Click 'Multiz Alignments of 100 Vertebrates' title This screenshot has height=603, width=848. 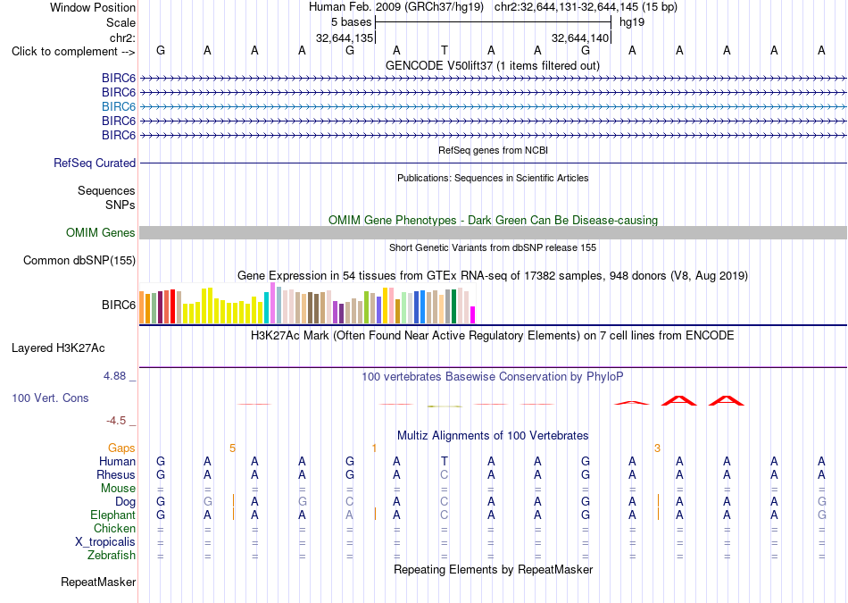(x=493, y=435)
